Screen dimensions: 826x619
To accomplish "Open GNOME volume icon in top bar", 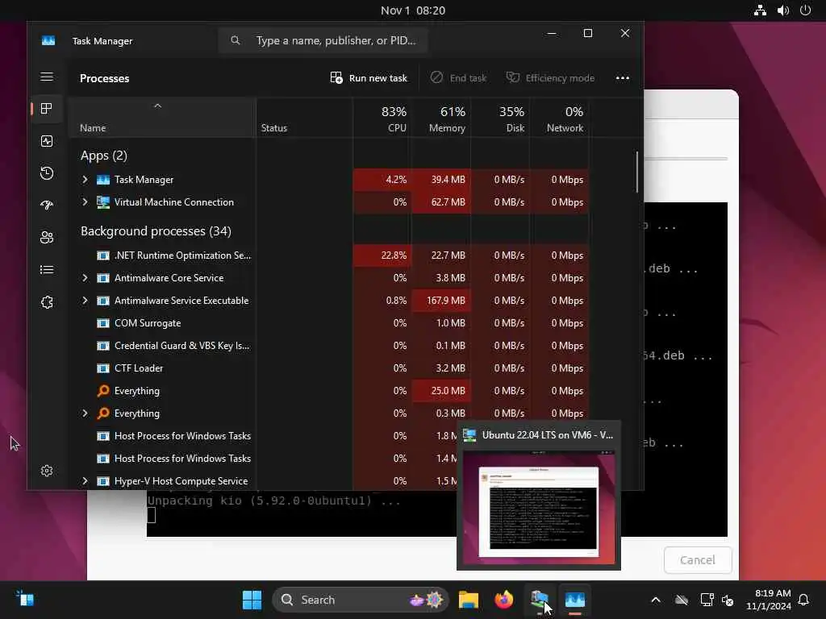I will pyautogui.click(x=783, y=10).
